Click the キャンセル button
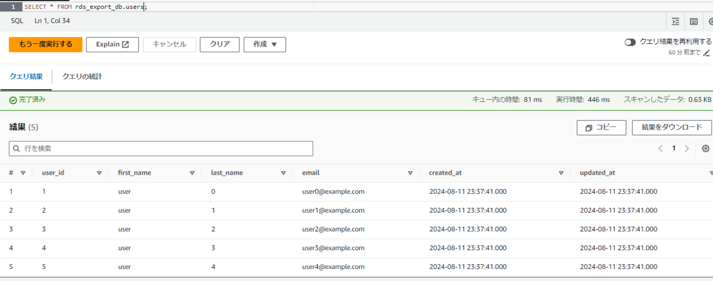The width and height of the screenshot is (713, 281). [x=169, y=45]
